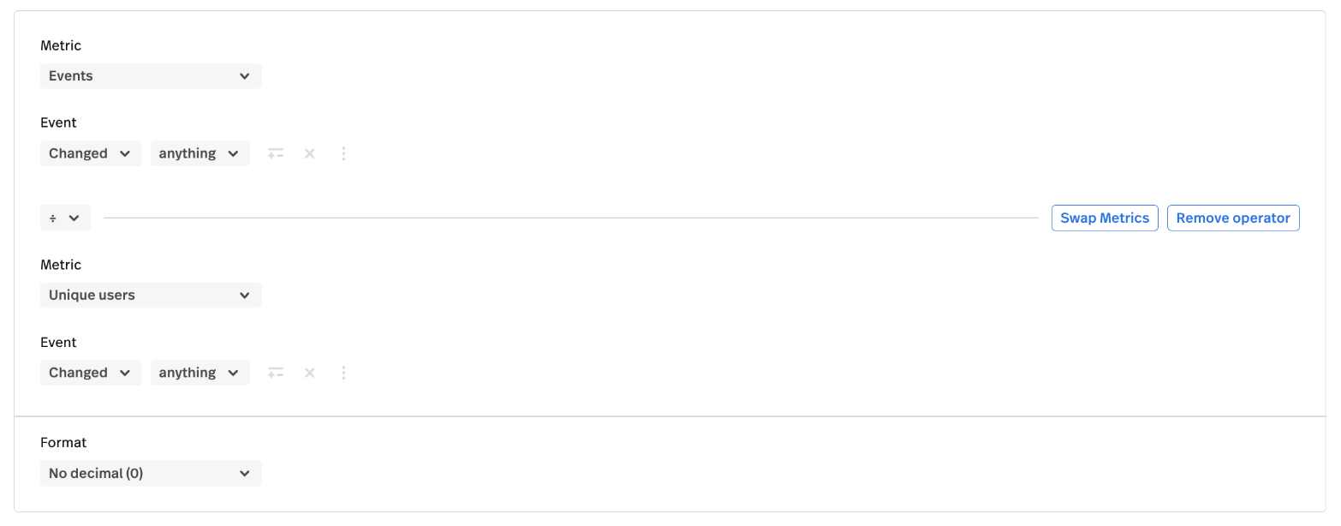Open the division operator dropdown
Viewport: 1341px width, 526px height.
(x=65, y=218)
